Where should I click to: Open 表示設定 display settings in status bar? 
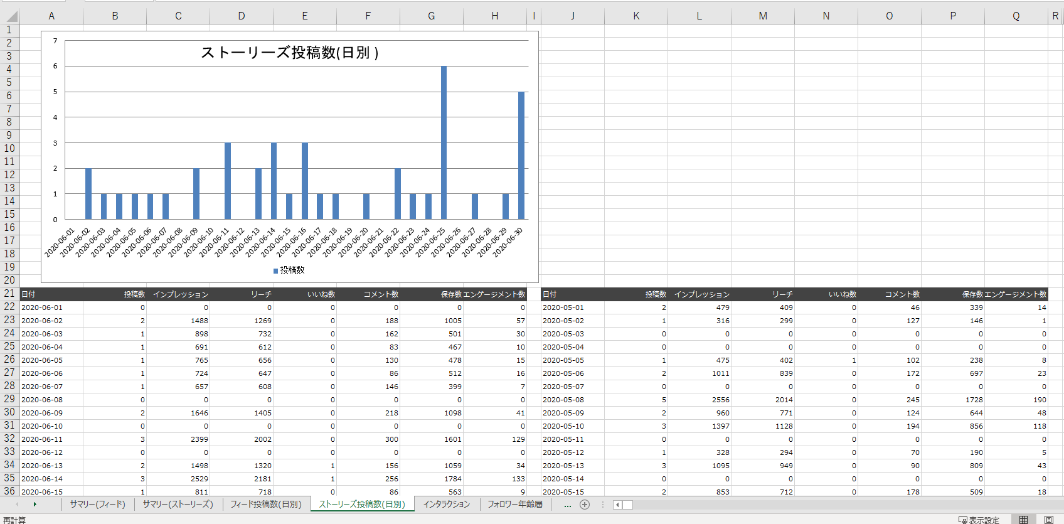pyautogui.click(x=979, y=520)
